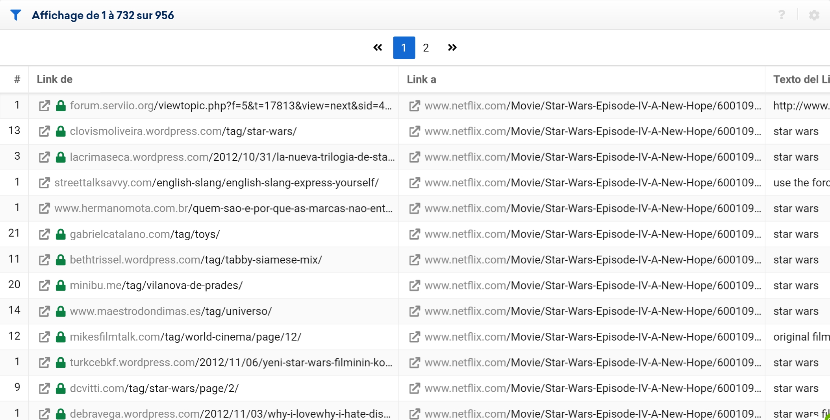830x420 pixels.
Task: Open debravega.wordpress.com why-i-love link
Action: [230, 414]
